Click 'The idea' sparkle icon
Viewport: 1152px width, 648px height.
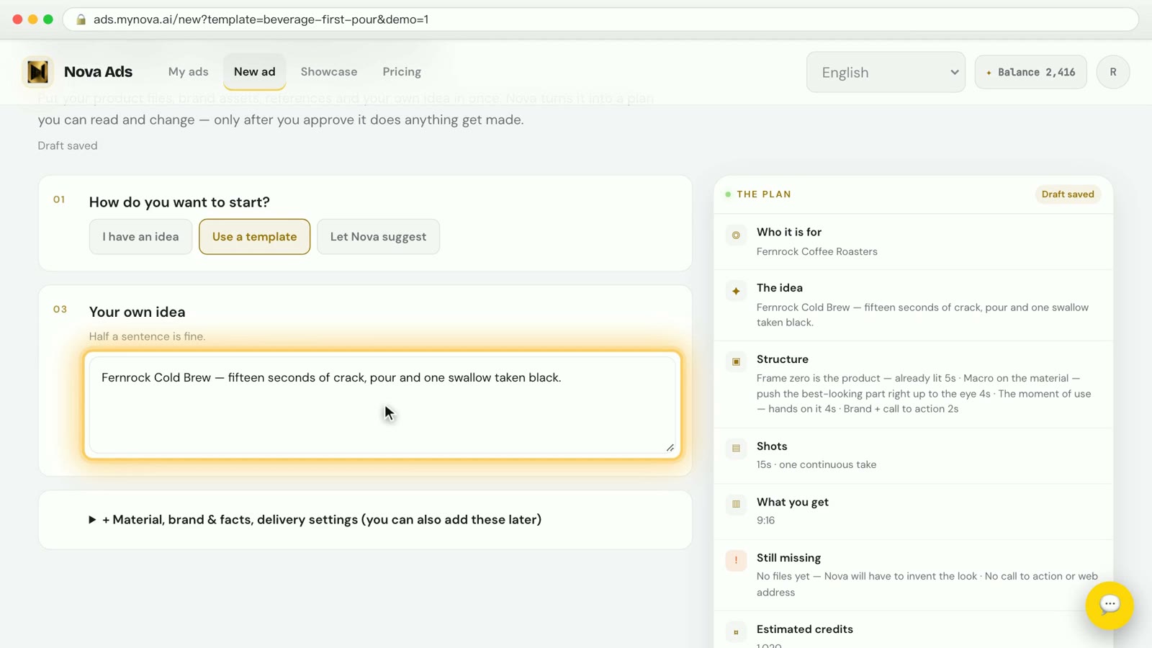pos(736,291)
